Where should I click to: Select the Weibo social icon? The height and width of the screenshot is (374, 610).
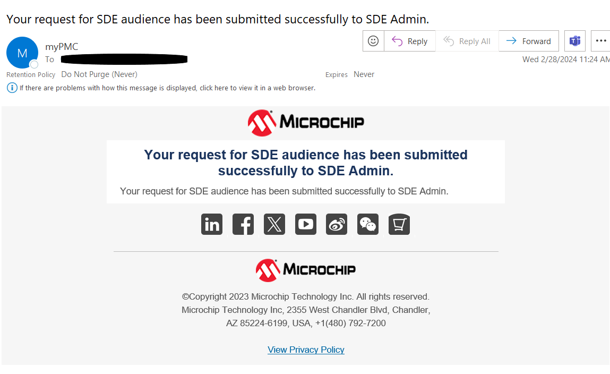337,224
